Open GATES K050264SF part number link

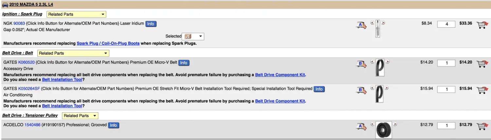click(29, 89)
